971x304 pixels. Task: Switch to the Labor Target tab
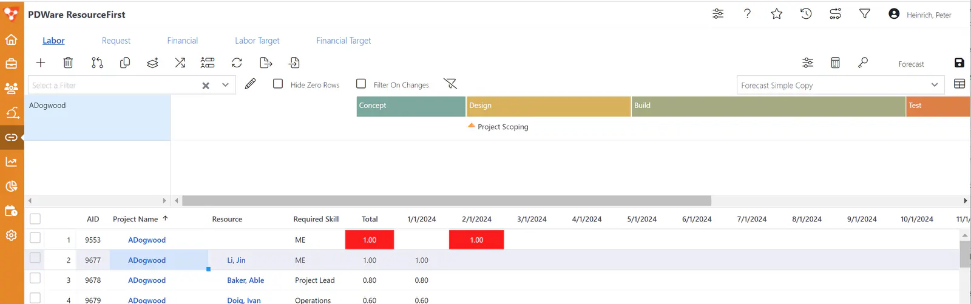[x=257, y=41]
